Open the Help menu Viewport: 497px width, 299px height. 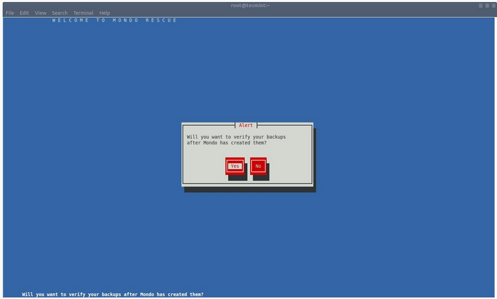tap(104, 13)
